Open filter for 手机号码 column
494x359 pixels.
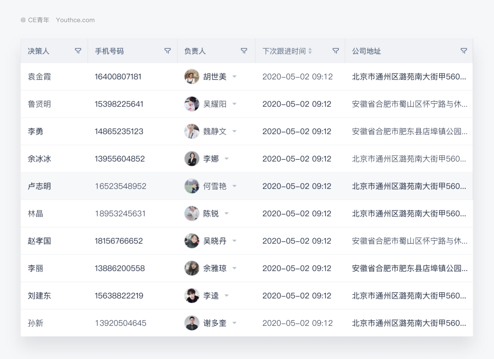(x=167, y=51)
